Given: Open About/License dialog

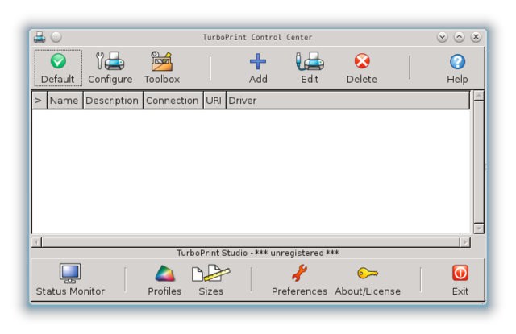Looking at the screenshot, I should 368,280.
